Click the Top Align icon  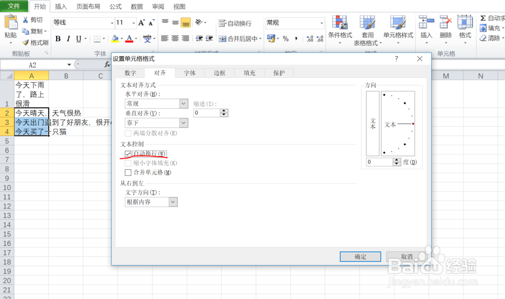pos(165,22)
